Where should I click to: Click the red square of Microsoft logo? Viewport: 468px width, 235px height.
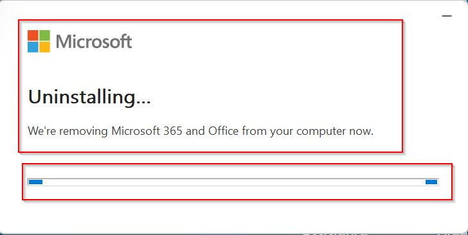[33, 35]
